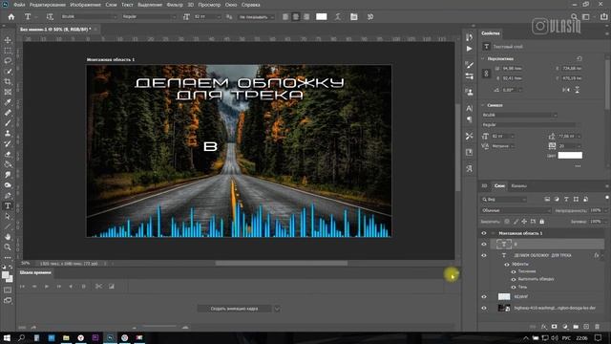Open the layer filter type dropdown
This screenshot has width=611, height=344.
504,200
